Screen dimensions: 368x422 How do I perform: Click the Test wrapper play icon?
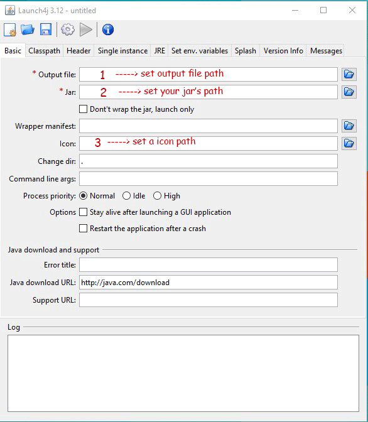click(86, 30)
